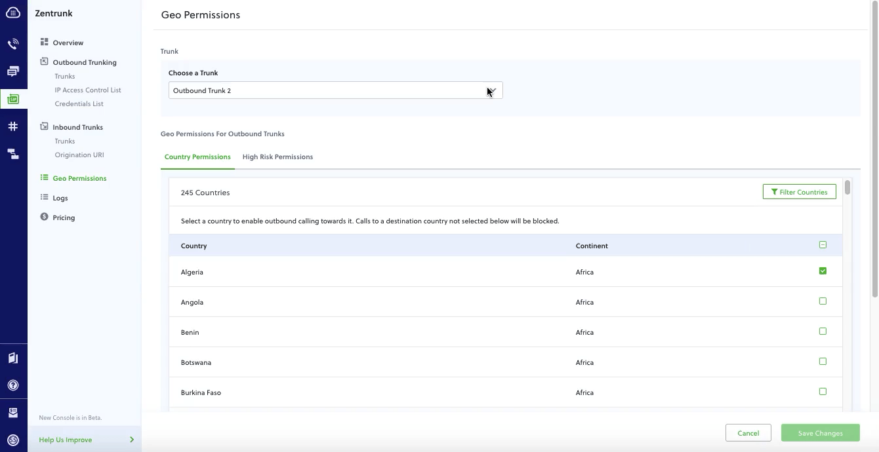The height and width of the screenshot is (452, 879).
Task: Click the highlighted SIP Trunking icon
Action: (x=13, y=98)
